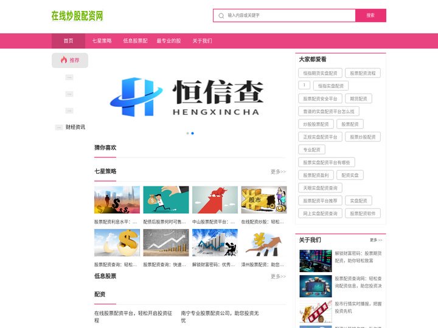Open the red bull arrow thumbnail
The image size is (438, 328).
(x=215, y=200)
